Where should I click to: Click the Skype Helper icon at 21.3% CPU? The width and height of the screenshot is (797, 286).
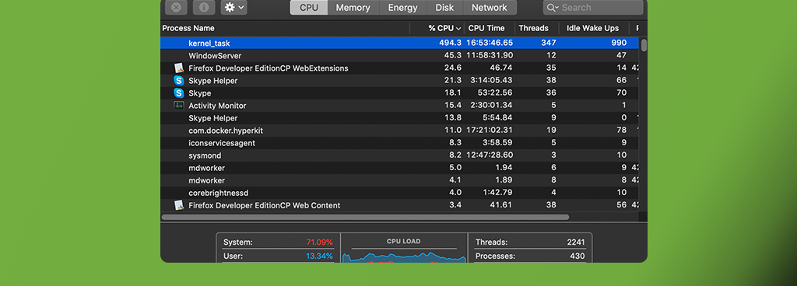click(178, 81)
